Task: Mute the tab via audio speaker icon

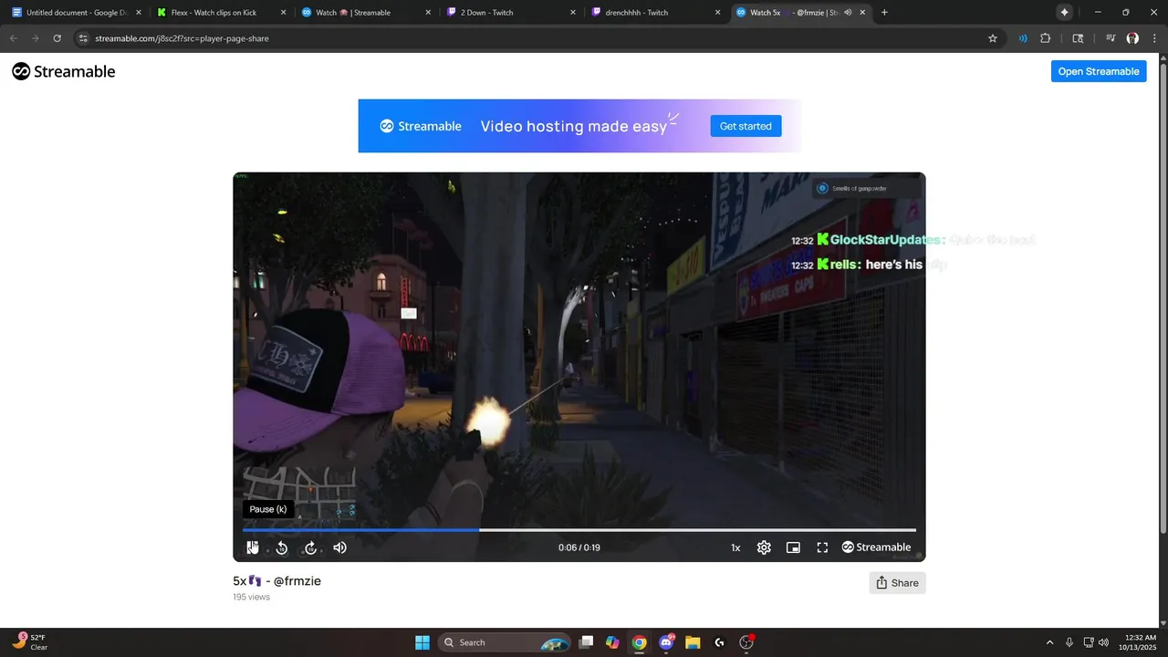Action: (848, 13)
